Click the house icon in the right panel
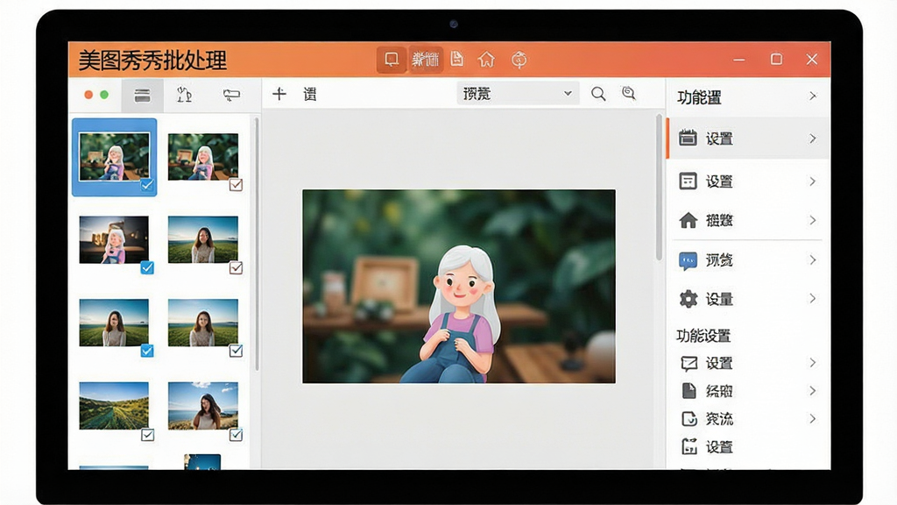This screenshot has width=897, height=505. pyautogui.click(x=689, y=220)
